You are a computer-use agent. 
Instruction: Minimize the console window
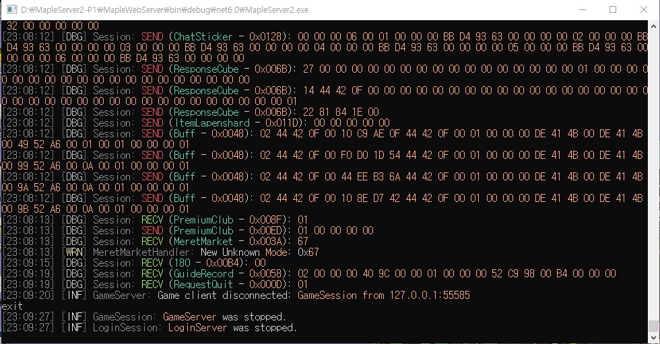pos(583,9)
